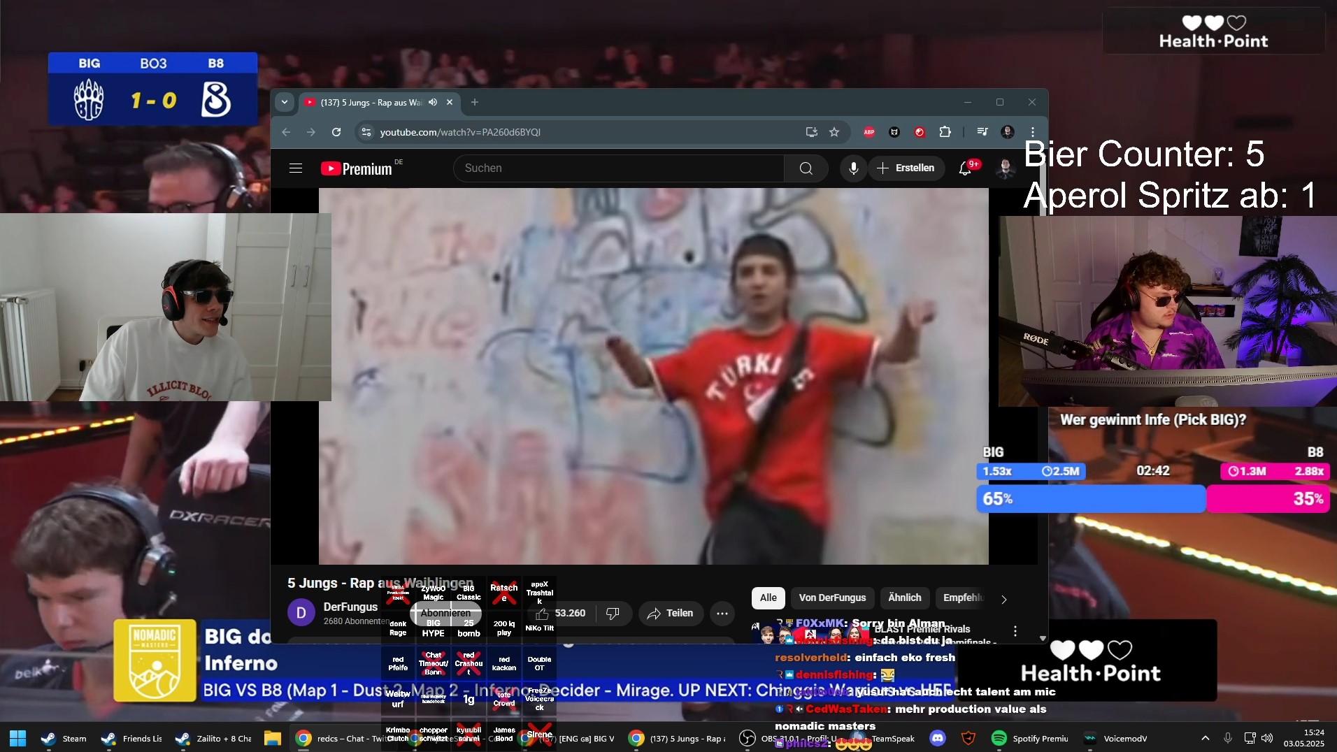The height and width of the screenshot is (752, 1337).
Task: Open Discord from the taskbar
Action: tap(938, 738)
